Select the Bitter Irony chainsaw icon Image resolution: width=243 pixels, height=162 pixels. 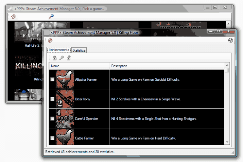pos(65,99)
